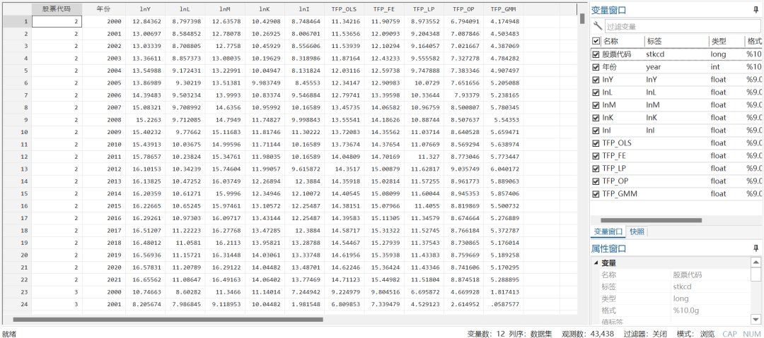Uncheck the TFP_LP variable checkbox
Viewport: 764px width, 338px height.
(596, 168)
